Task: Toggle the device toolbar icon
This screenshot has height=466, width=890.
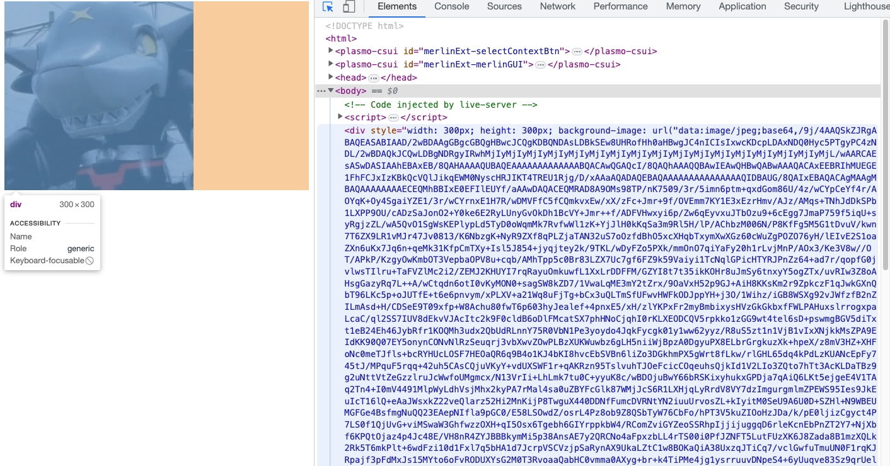Action: click(x=349, y=7)
